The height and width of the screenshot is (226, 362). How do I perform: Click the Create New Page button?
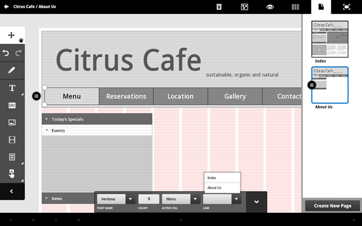click(x=332, y=206)
